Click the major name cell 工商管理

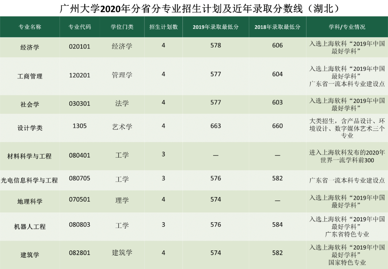[30, 76]
